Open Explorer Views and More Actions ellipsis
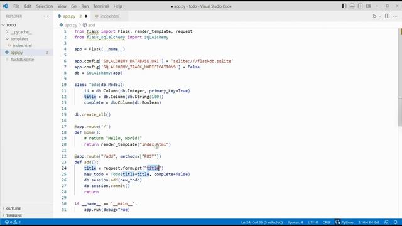This screenshot has width=402, height=226. pyautogui.click(x=46, y=16)
